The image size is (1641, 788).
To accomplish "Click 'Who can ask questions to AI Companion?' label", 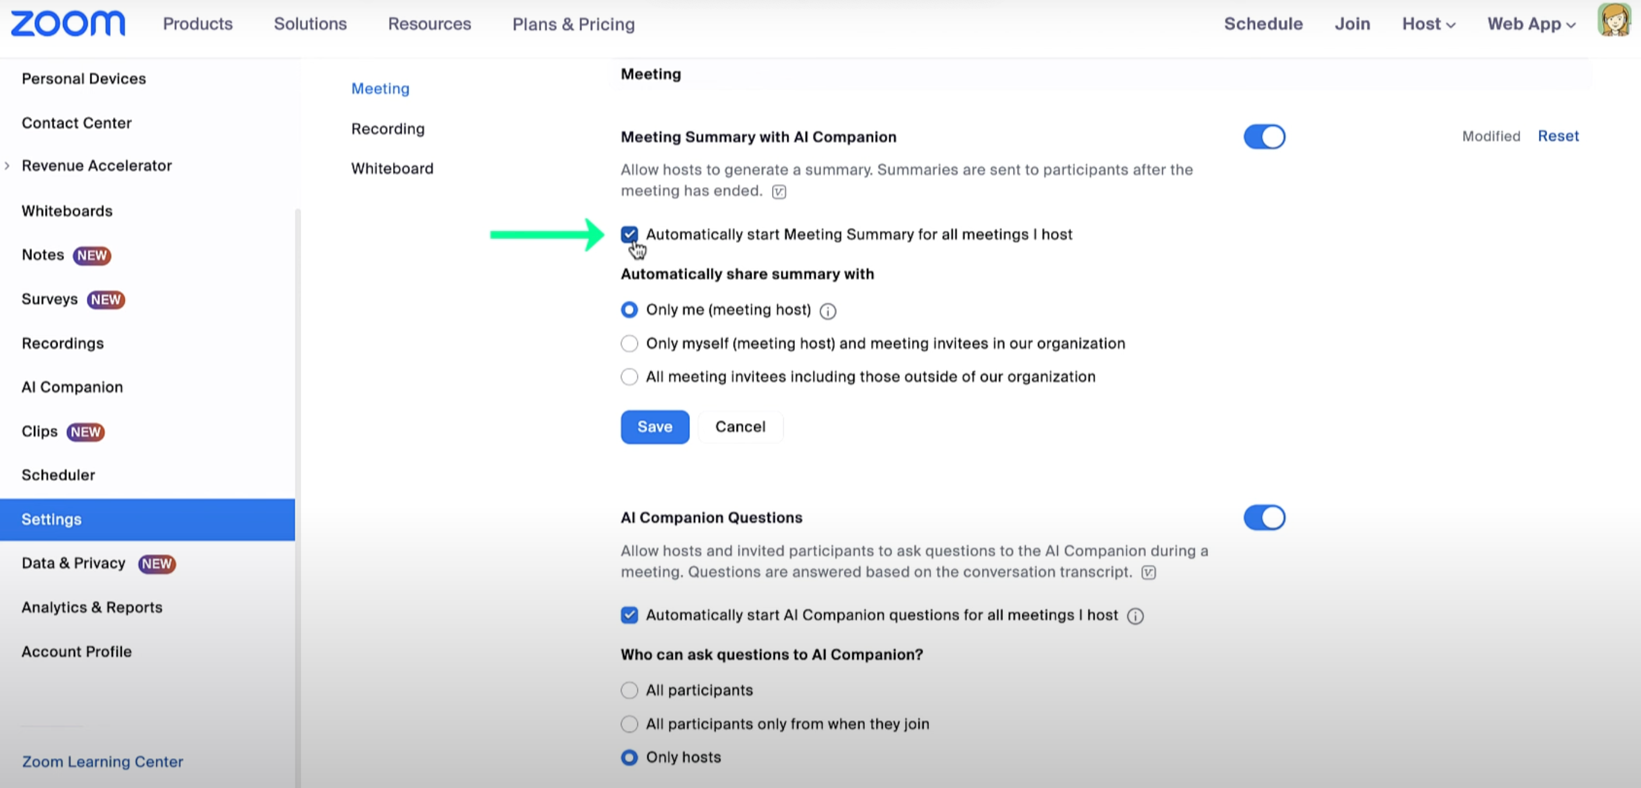I will tap(772, 655).
